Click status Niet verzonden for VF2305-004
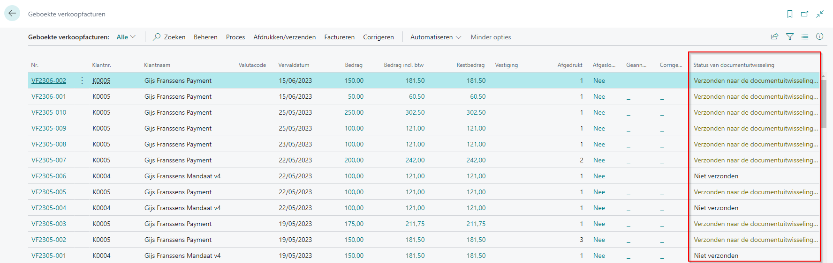This screenshot has height=263, width=833. [x=716, y=208]
